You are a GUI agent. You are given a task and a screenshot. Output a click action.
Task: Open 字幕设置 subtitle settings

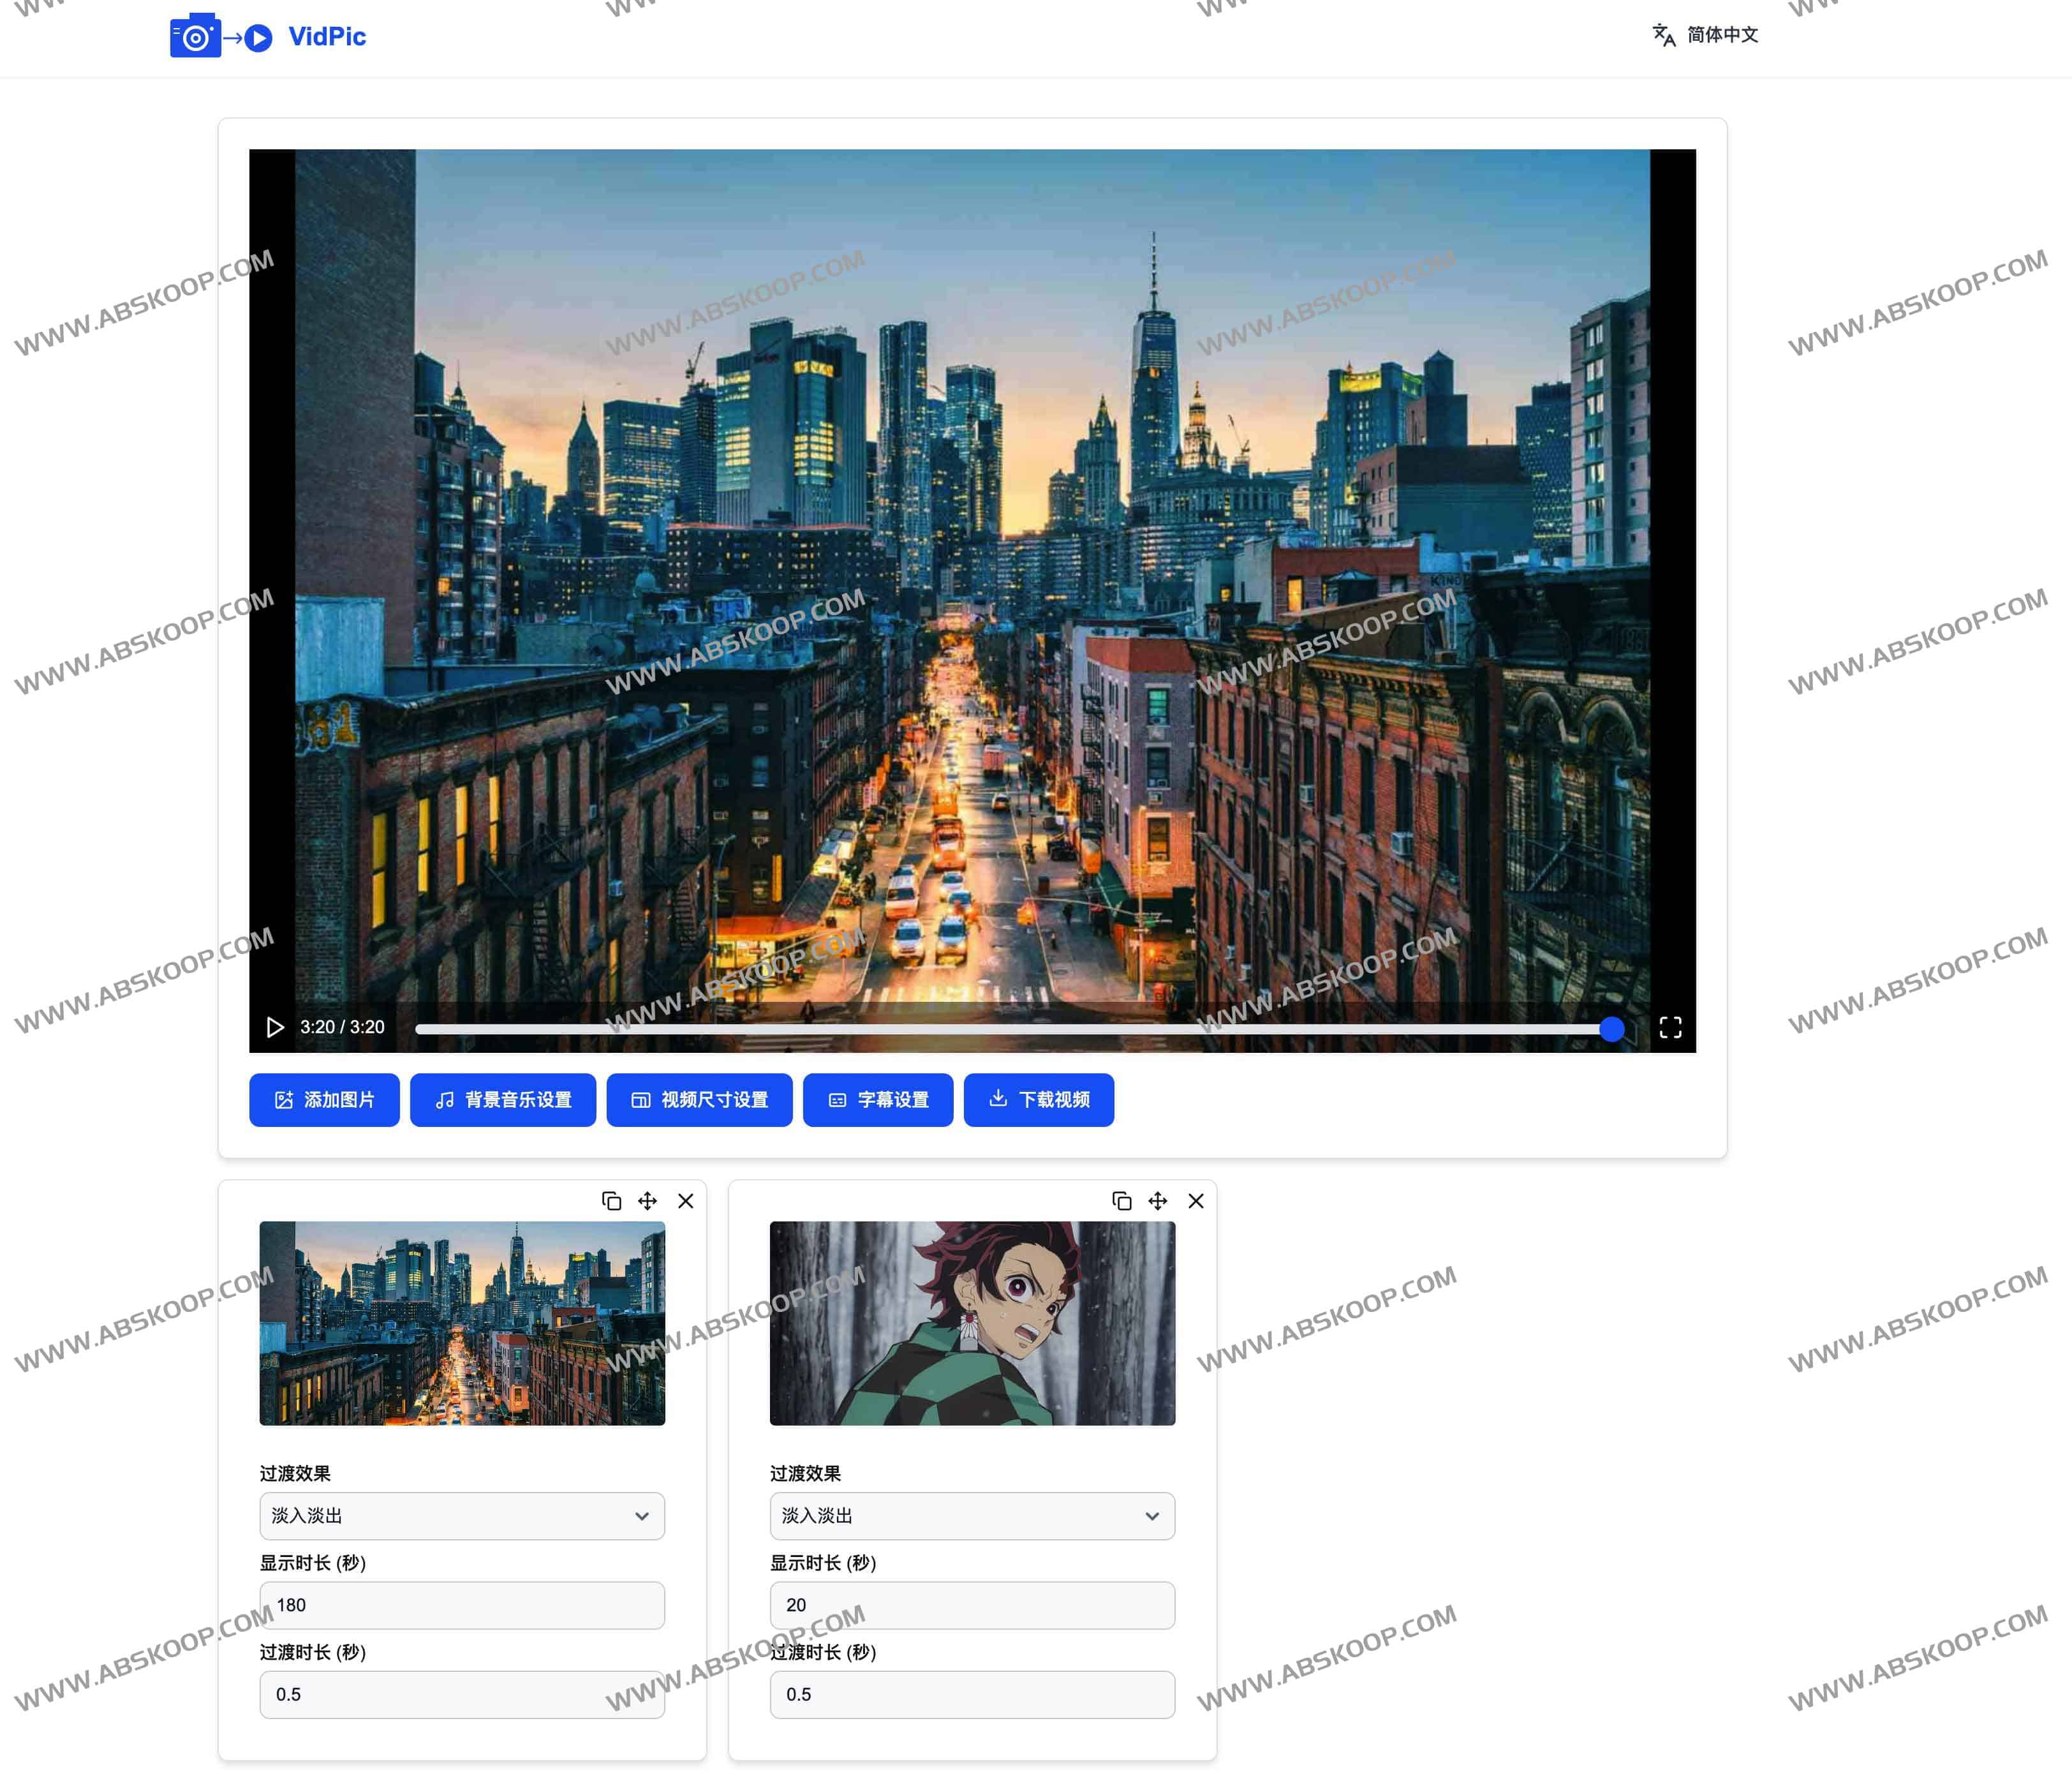[x=878, y=1099]
